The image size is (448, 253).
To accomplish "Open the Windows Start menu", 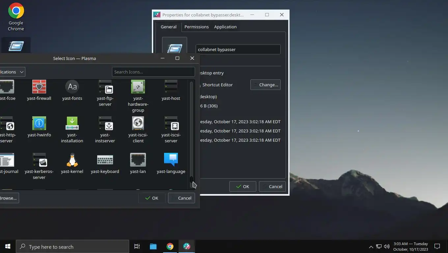I will pos(8,246).
